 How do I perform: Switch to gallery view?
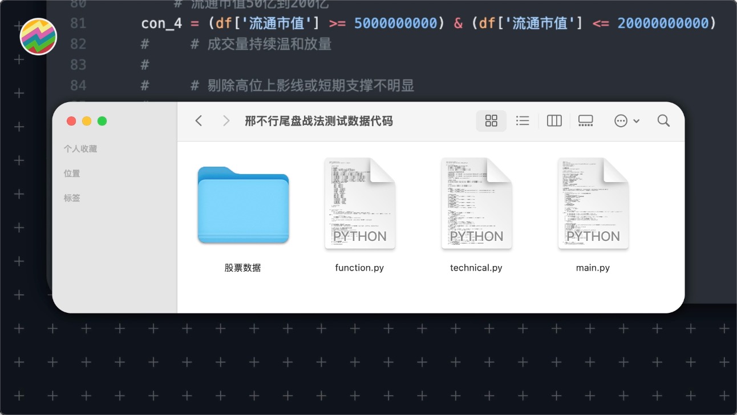585,120
